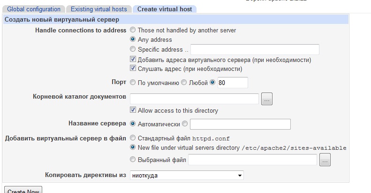Select 'Любой' port radio option
371x193 pixels.
point(184,83)
